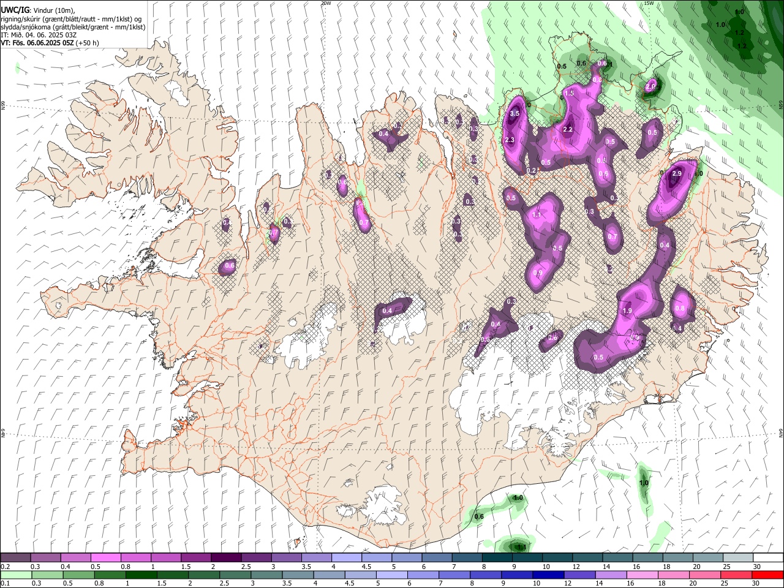Pick the dark mauve 0.2 swatch, top legend row
Image resolution: width=784 pixels, height=588 pixels.
click(15, 558)
